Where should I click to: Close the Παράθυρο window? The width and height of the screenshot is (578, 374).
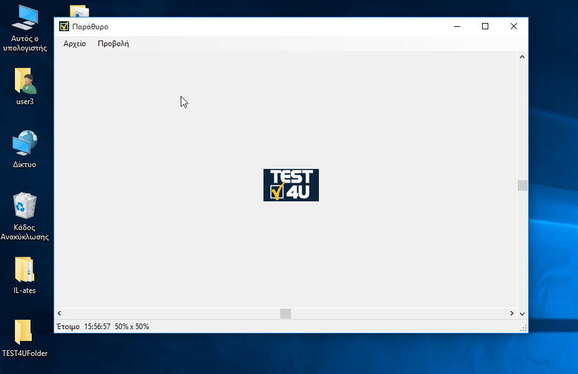(x=513, y=26)
